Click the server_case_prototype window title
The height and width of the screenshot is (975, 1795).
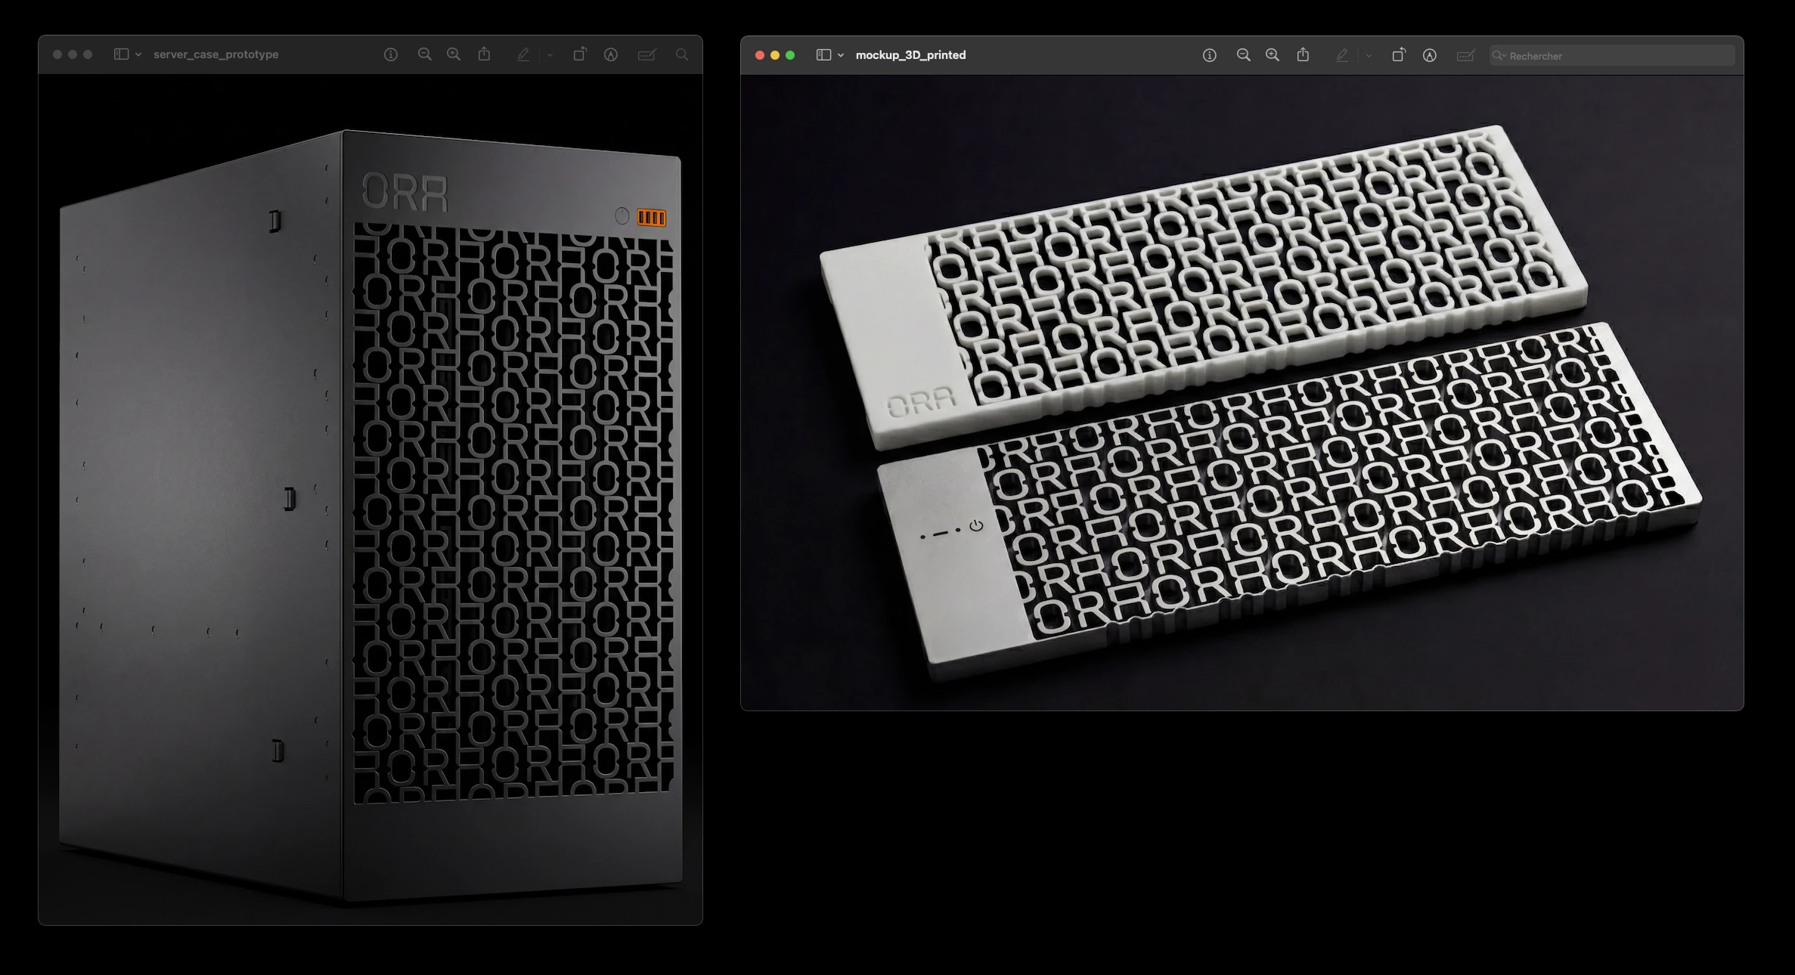tap(215, 54)
